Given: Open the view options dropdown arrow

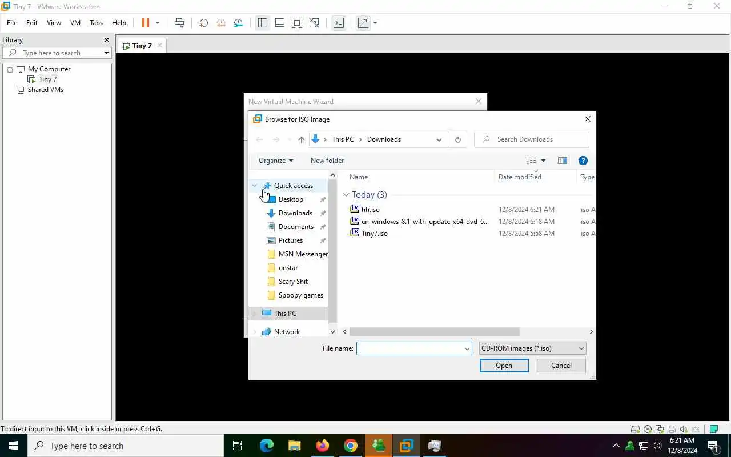Looking at the screenshot, I should point(543,161).
